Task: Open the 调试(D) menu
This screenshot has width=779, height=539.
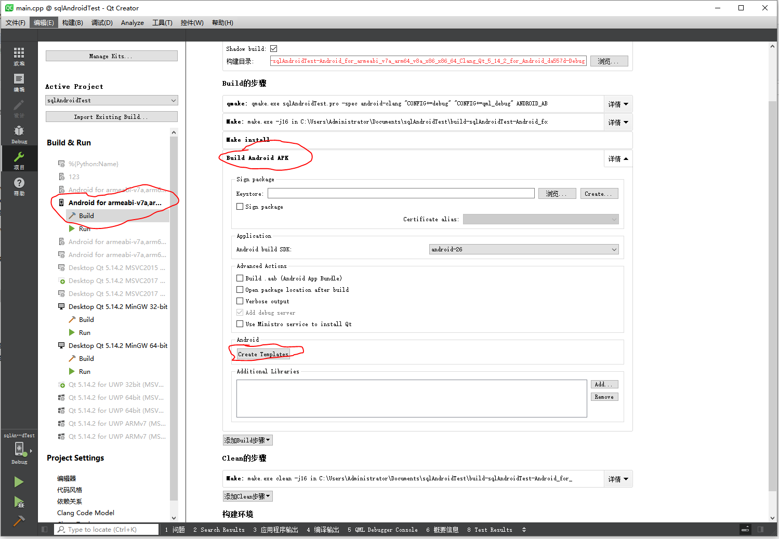Action: pos(102,23)
